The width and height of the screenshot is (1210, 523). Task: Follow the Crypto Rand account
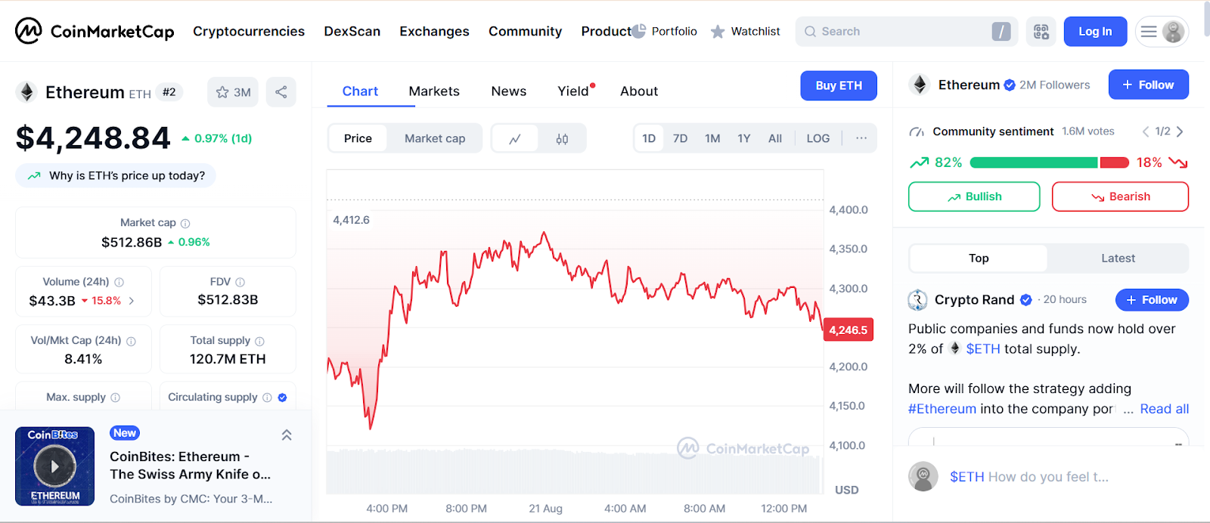[x=1152, y=300]
